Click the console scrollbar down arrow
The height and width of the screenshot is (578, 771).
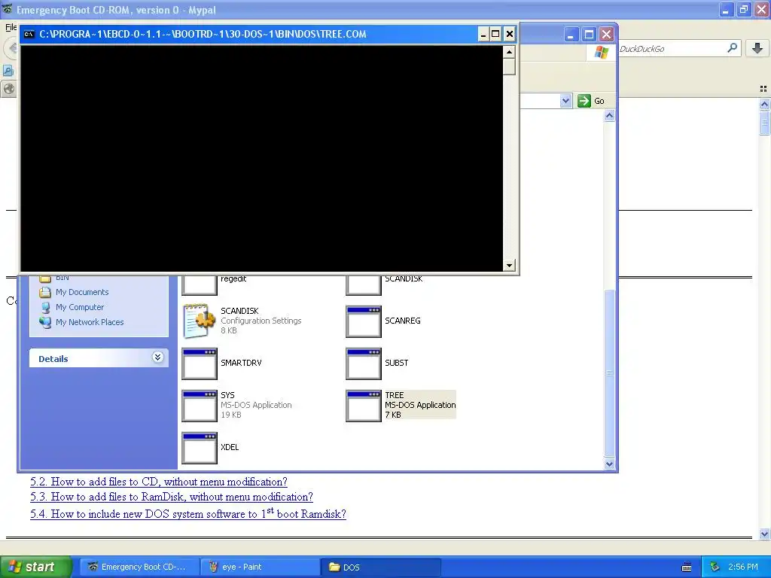[x=510, y=266]
